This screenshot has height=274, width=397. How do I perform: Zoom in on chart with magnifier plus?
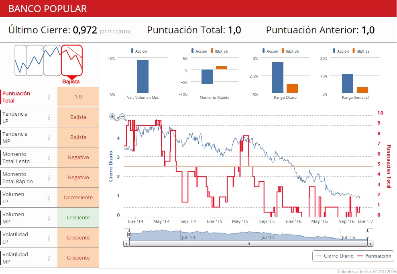coord(113,117)
